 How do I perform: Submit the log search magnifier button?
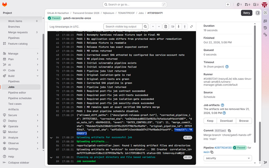pos(145,27)
